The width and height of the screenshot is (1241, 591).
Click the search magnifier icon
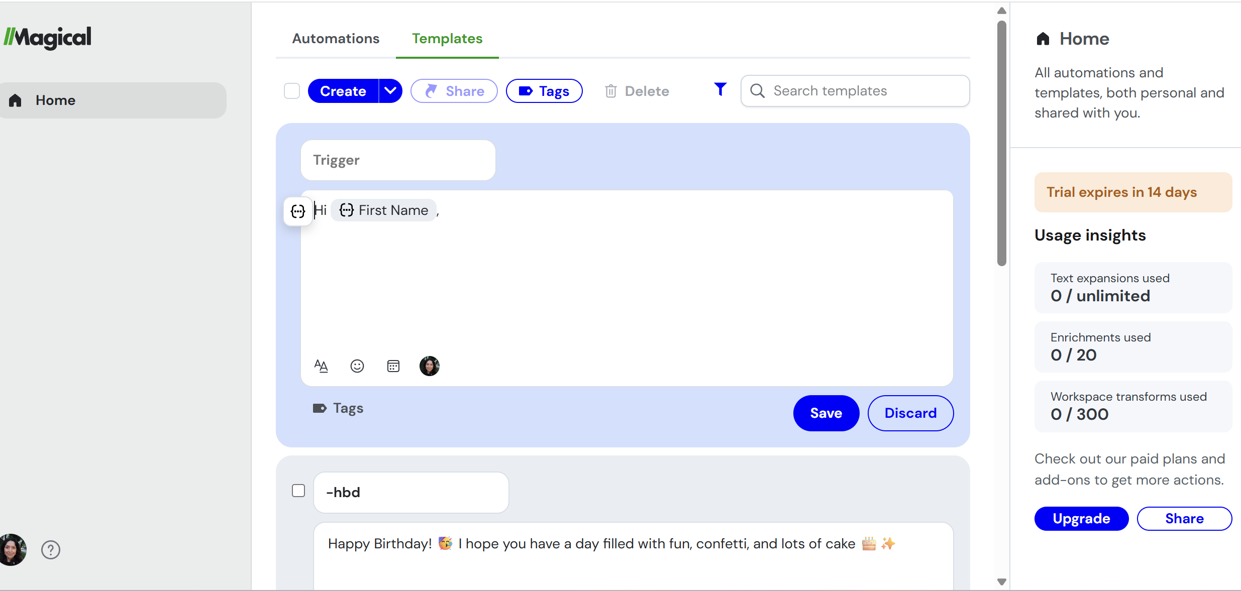pos(757,91)
